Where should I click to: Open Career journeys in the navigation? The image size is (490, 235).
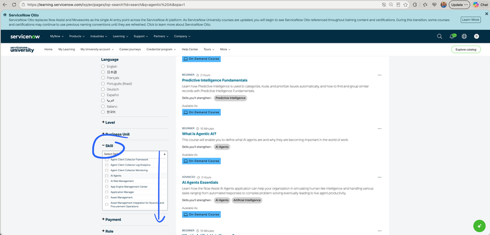[130, 50]
